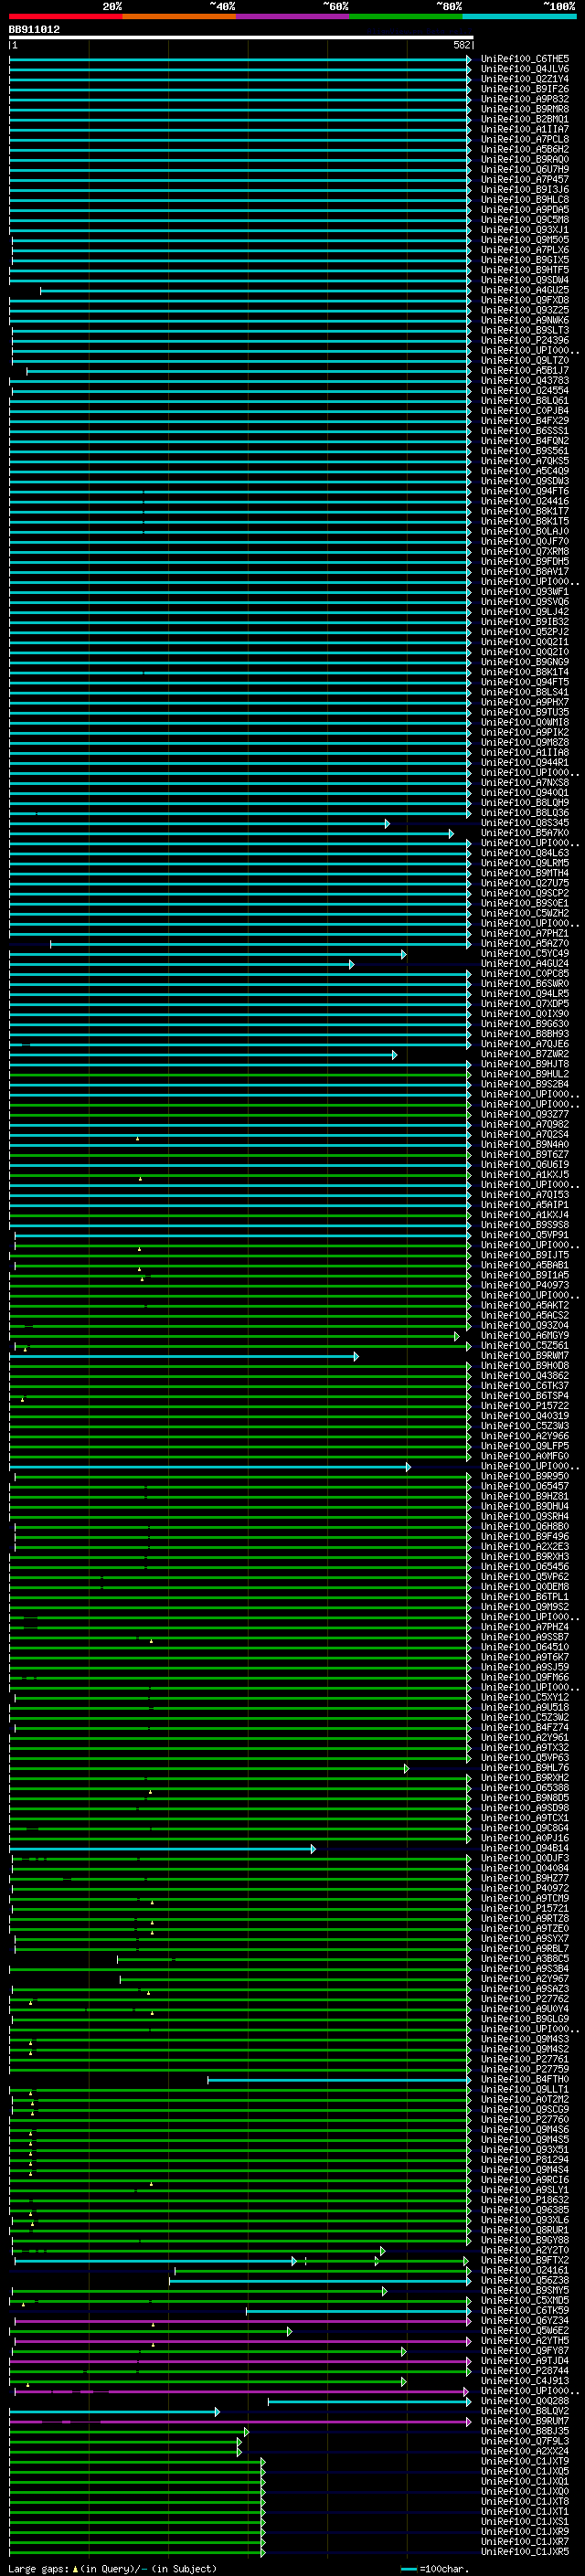
Task: Open the UniRef100_C6THE5 hit label
Action: coord(524,59)
